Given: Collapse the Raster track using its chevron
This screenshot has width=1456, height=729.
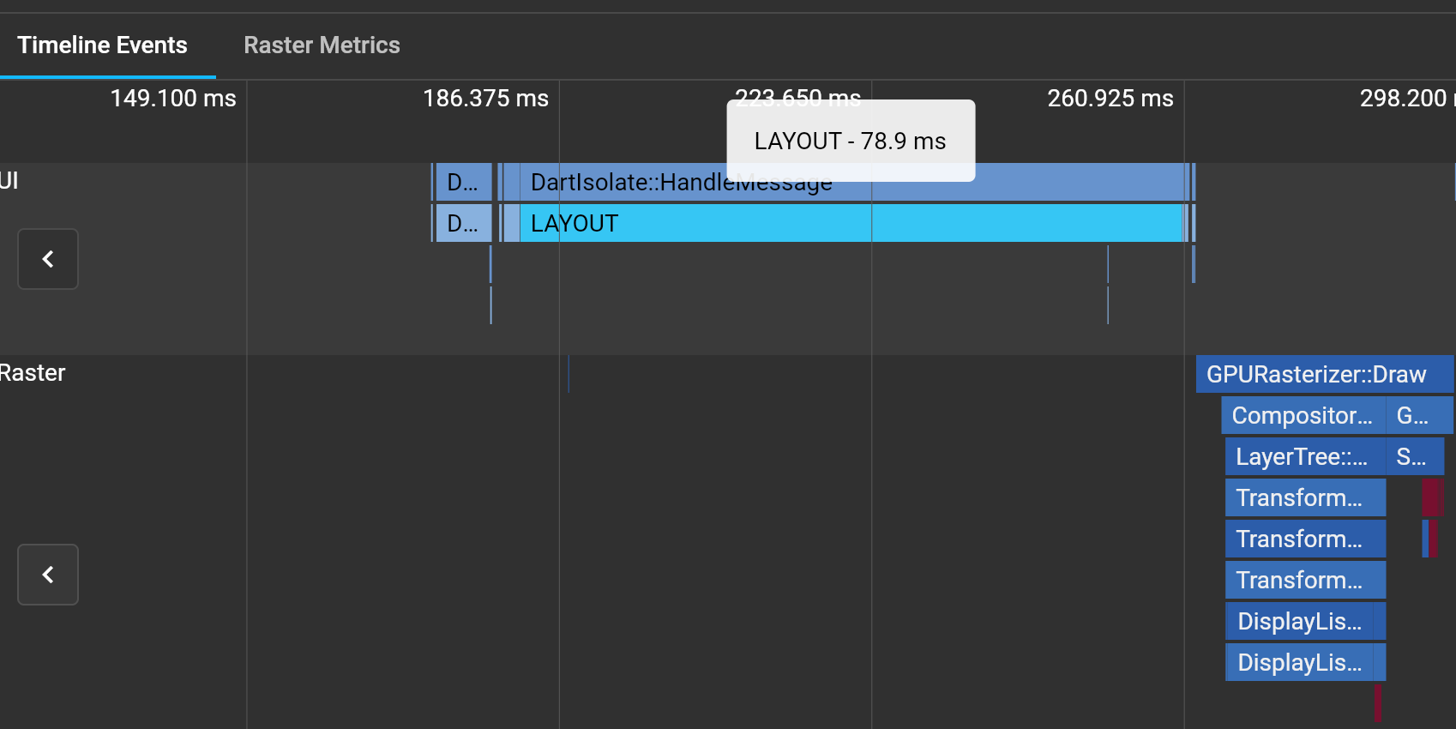Looking at the screenshot, I should click(47, 575).
